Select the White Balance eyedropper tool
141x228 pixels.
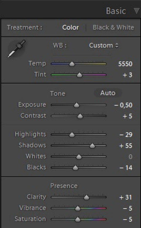click(16, 49)
